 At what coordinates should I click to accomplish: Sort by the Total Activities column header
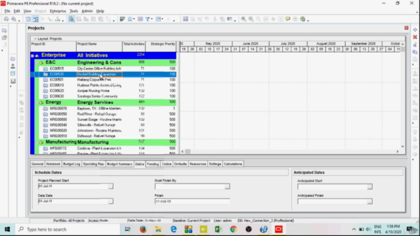pyautogui.click(x=134, y=47)
